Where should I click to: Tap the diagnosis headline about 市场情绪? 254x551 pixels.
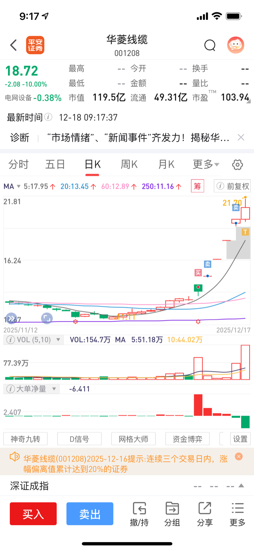point(138,138)
